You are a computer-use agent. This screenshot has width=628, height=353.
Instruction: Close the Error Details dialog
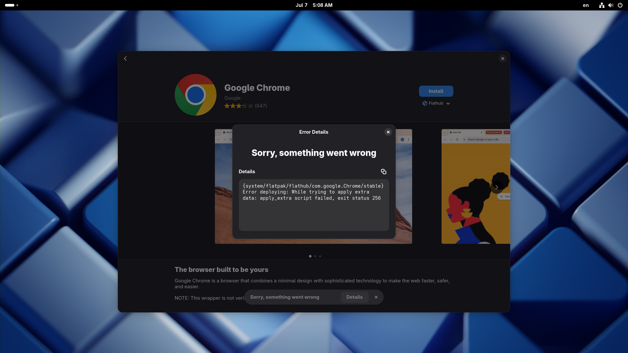[388, 132]
